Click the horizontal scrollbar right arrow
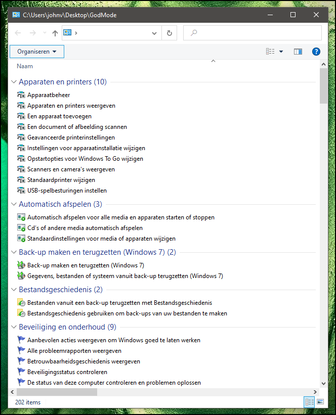 [x=315, y=392]
